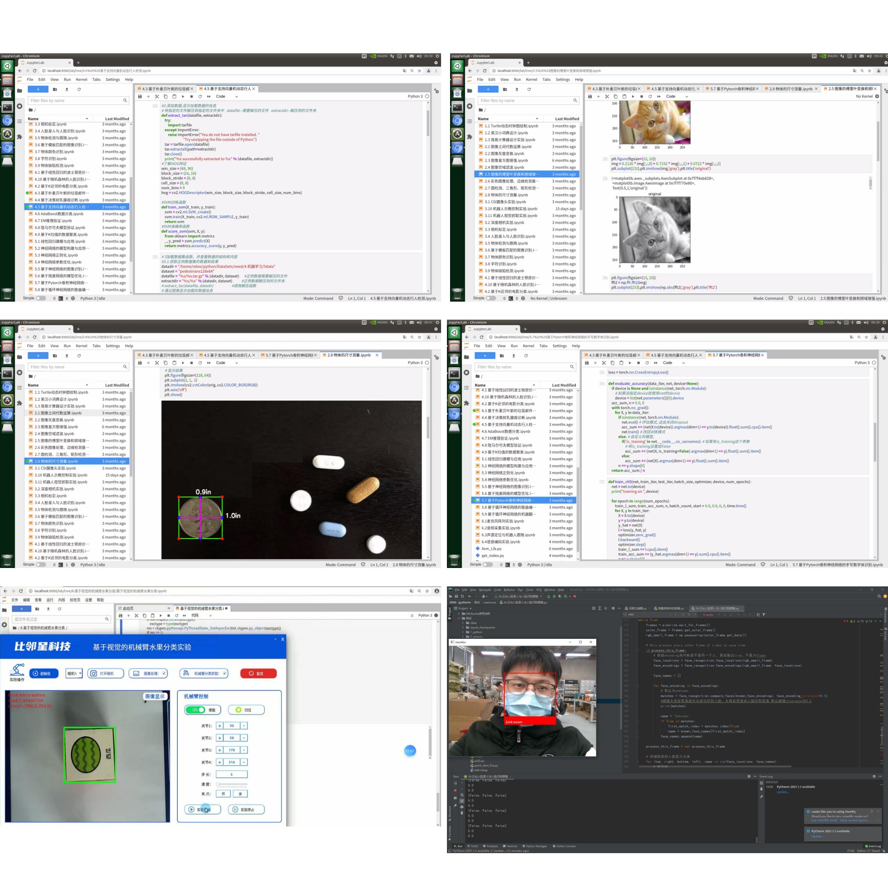
Task: Expand the 04Ubuntu使用说明 folder in the project tree
Action: coord(459,613)
